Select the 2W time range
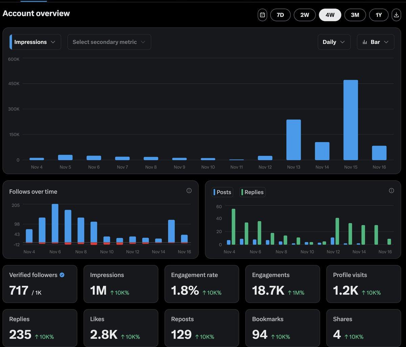Image resolution: width=406 pixels, height=347 pixels. click(x=305, y=15)
